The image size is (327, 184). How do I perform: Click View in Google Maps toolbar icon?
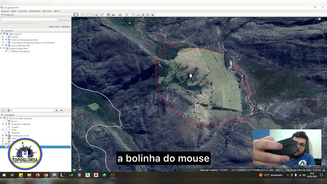[148, 15]
